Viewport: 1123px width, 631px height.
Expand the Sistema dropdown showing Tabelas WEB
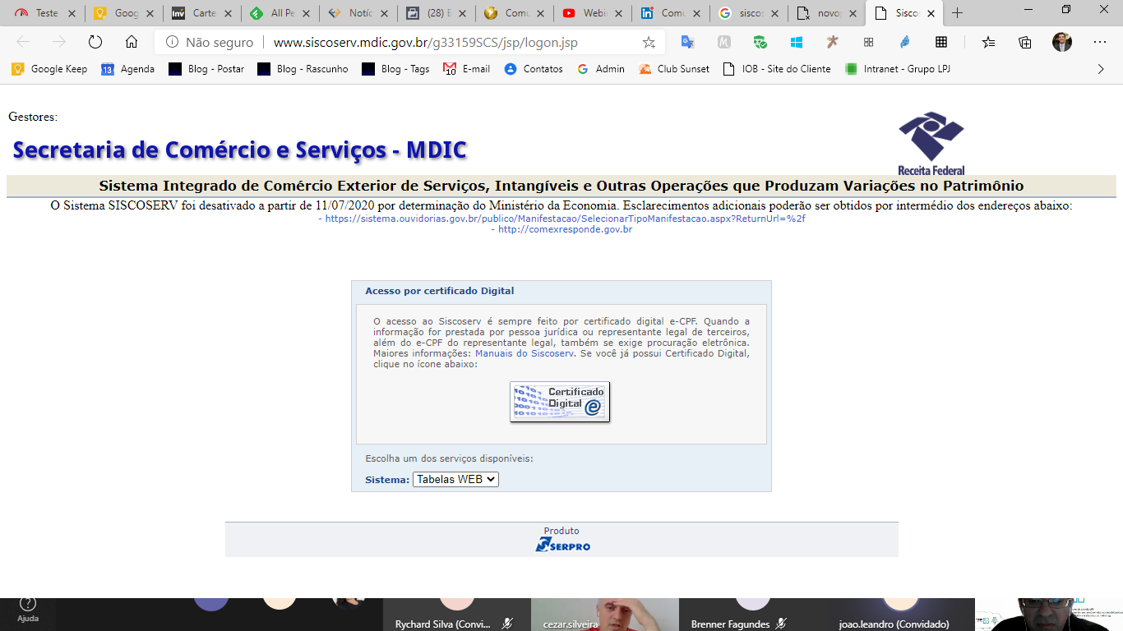(455, 479)
